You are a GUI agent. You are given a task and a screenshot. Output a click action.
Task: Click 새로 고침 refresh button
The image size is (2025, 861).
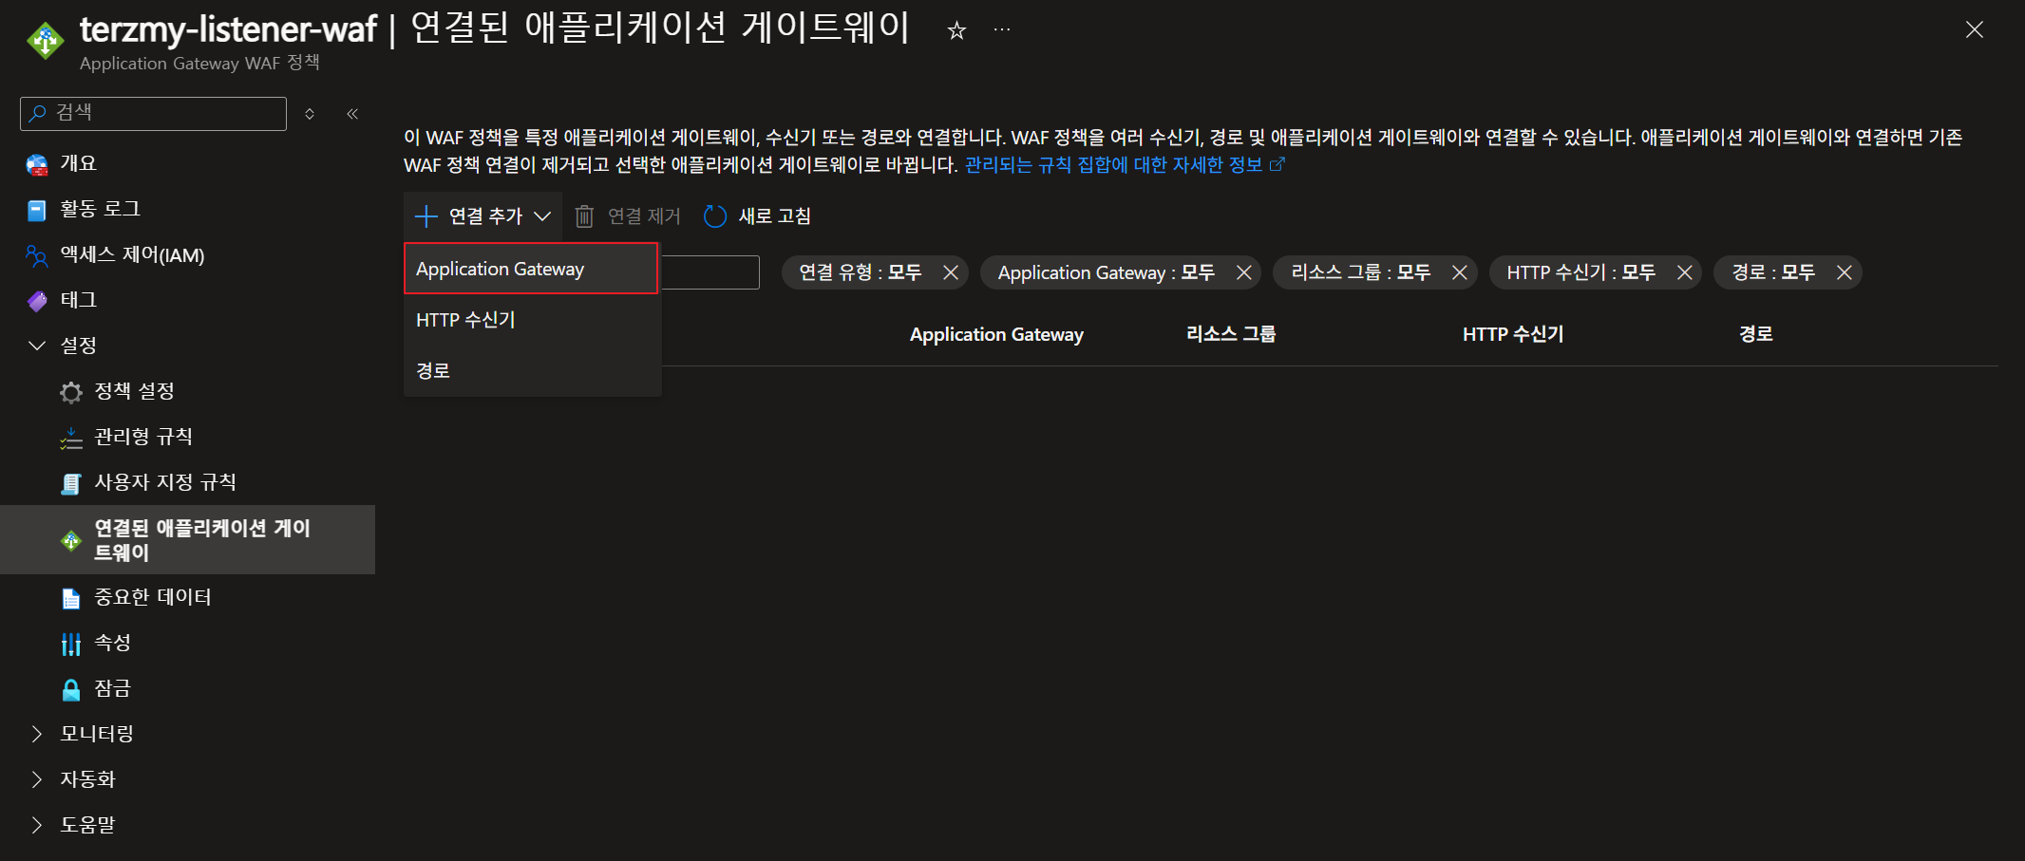click(758, 216)
